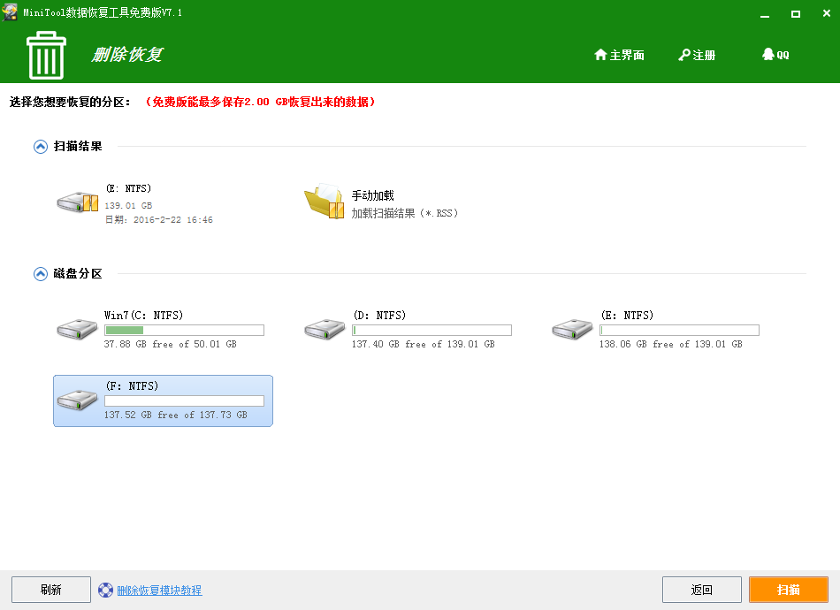Image resolution: width=840 pixels, height=610 pixels.
Task: Click 137.52 GB free of 137.73 GB
Action: coord(176,415)
